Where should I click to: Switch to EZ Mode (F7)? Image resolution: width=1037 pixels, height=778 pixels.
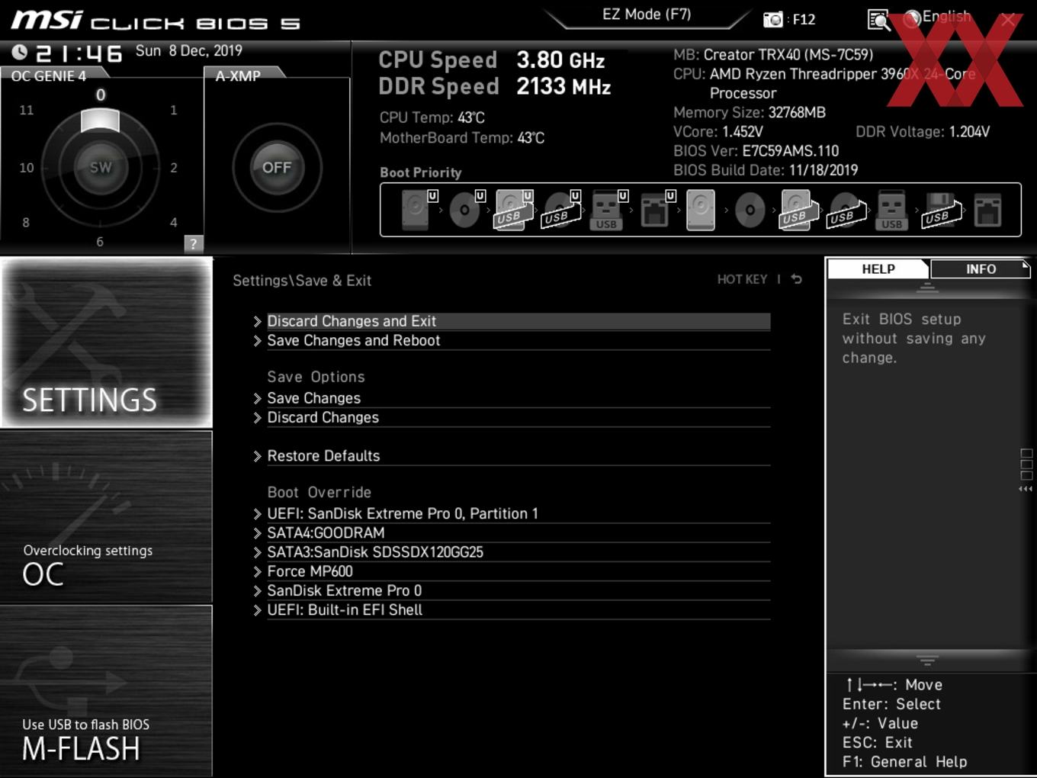(646, 14)
